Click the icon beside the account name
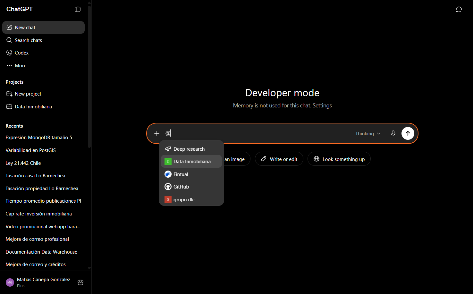The height and width of the screenshot is (294, 473). tap(80, 282)
